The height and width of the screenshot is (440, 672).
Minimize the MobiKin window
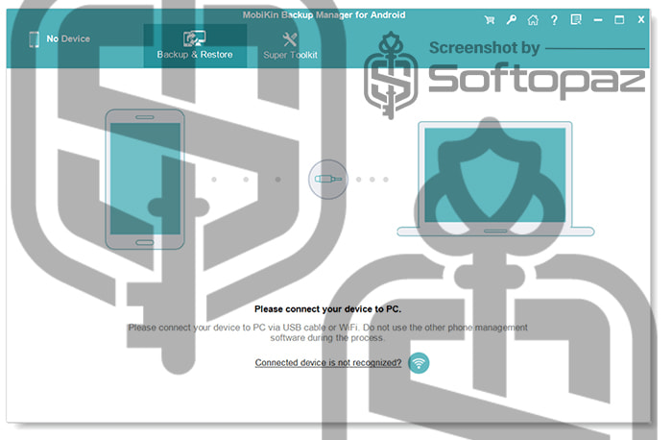pos(598,20)
